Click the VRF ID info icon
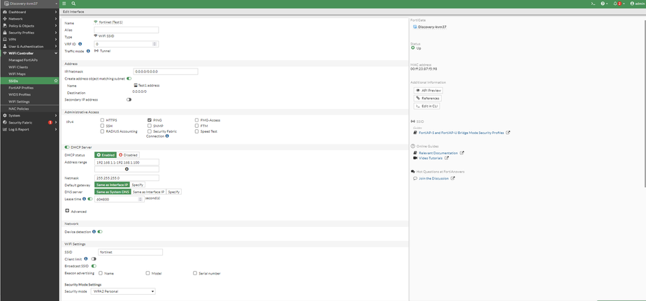646x301 pixels. (x=80, y=43)
